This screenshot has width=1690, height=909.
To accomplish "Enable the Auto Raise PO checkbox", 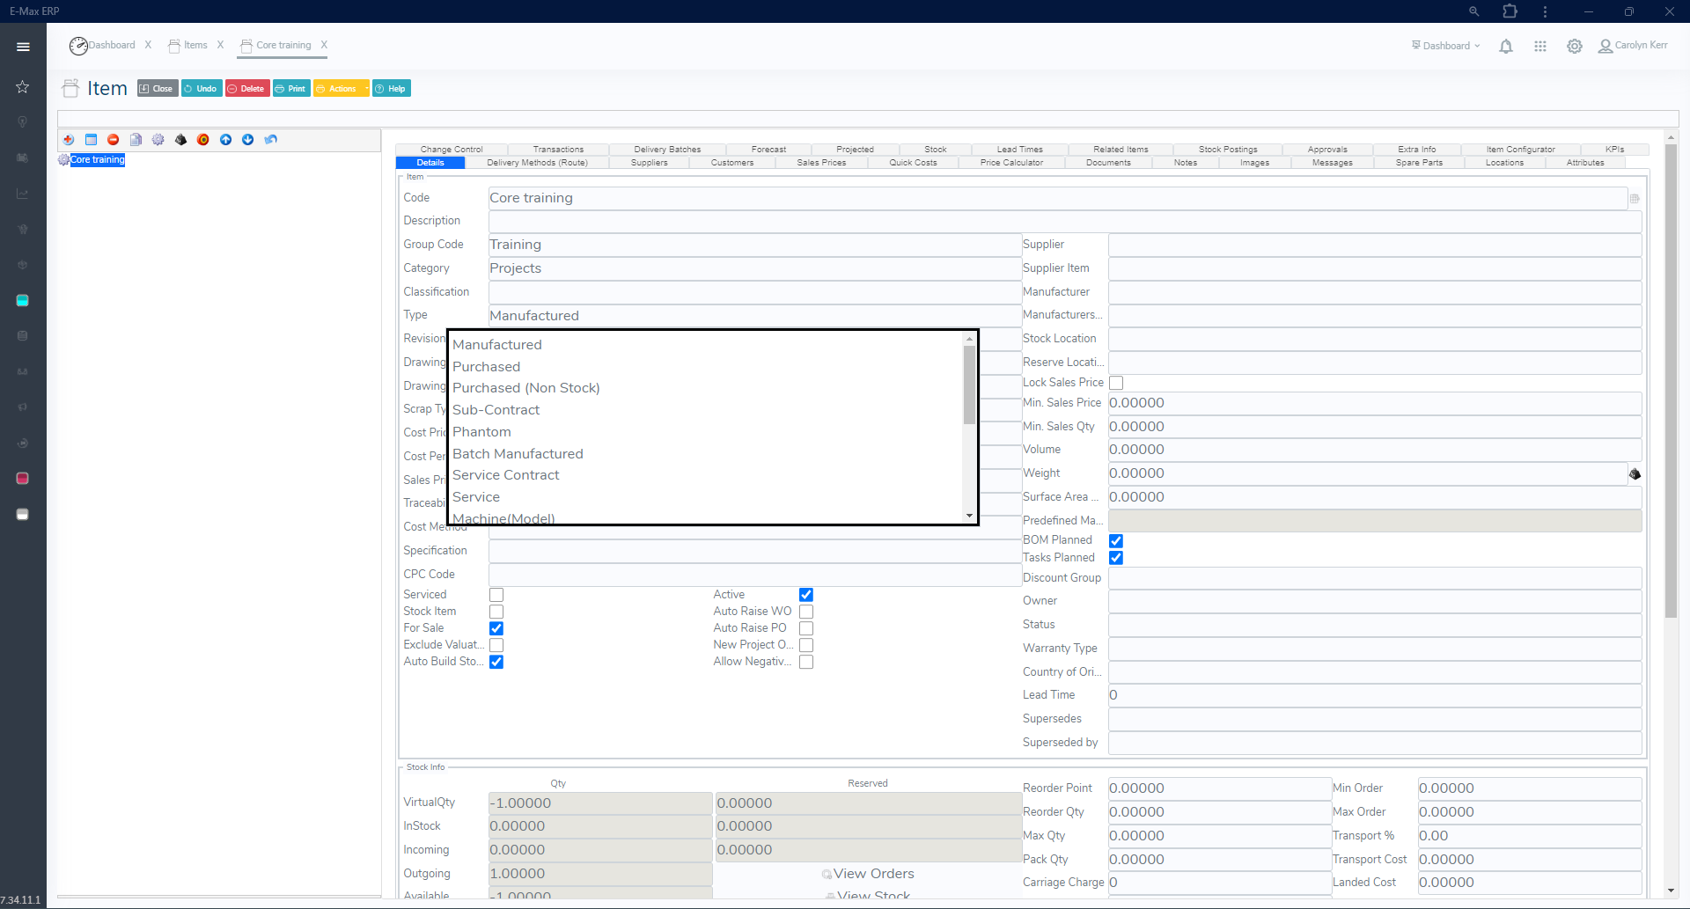I will [x=805, y=628].
